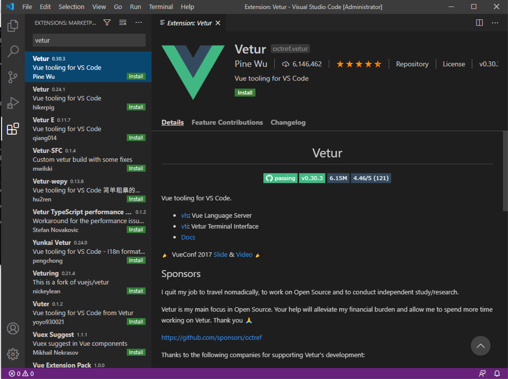Click the extensions search box containing vetur

point(89,41)
